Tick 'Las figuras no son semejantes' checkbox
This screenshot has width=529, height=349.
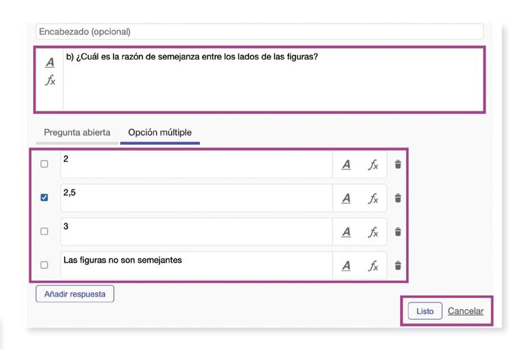click(x=45, y=265)
